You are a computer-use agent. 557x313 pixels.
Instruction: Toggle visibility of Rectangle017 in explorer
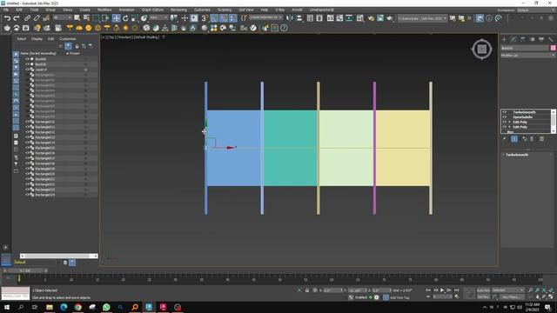coord(27,158)
